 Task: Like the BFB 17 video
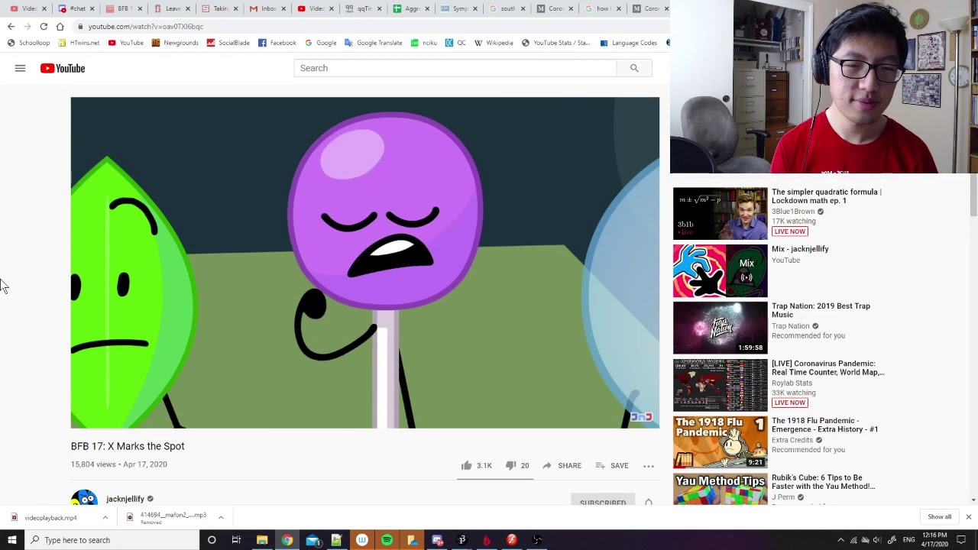point(476,465)
